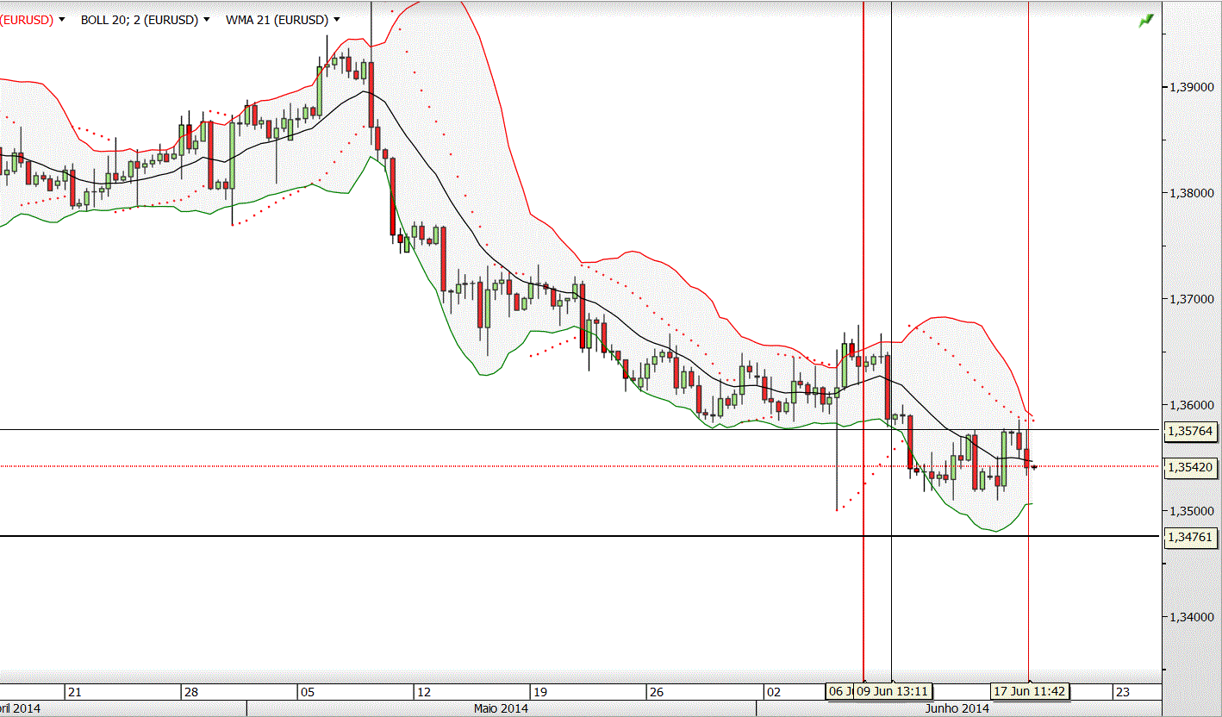Click the 1,38000 price axis label
Image resolution: width=1222 pixels, height=717 pixels.
[x=1191, y=193]
